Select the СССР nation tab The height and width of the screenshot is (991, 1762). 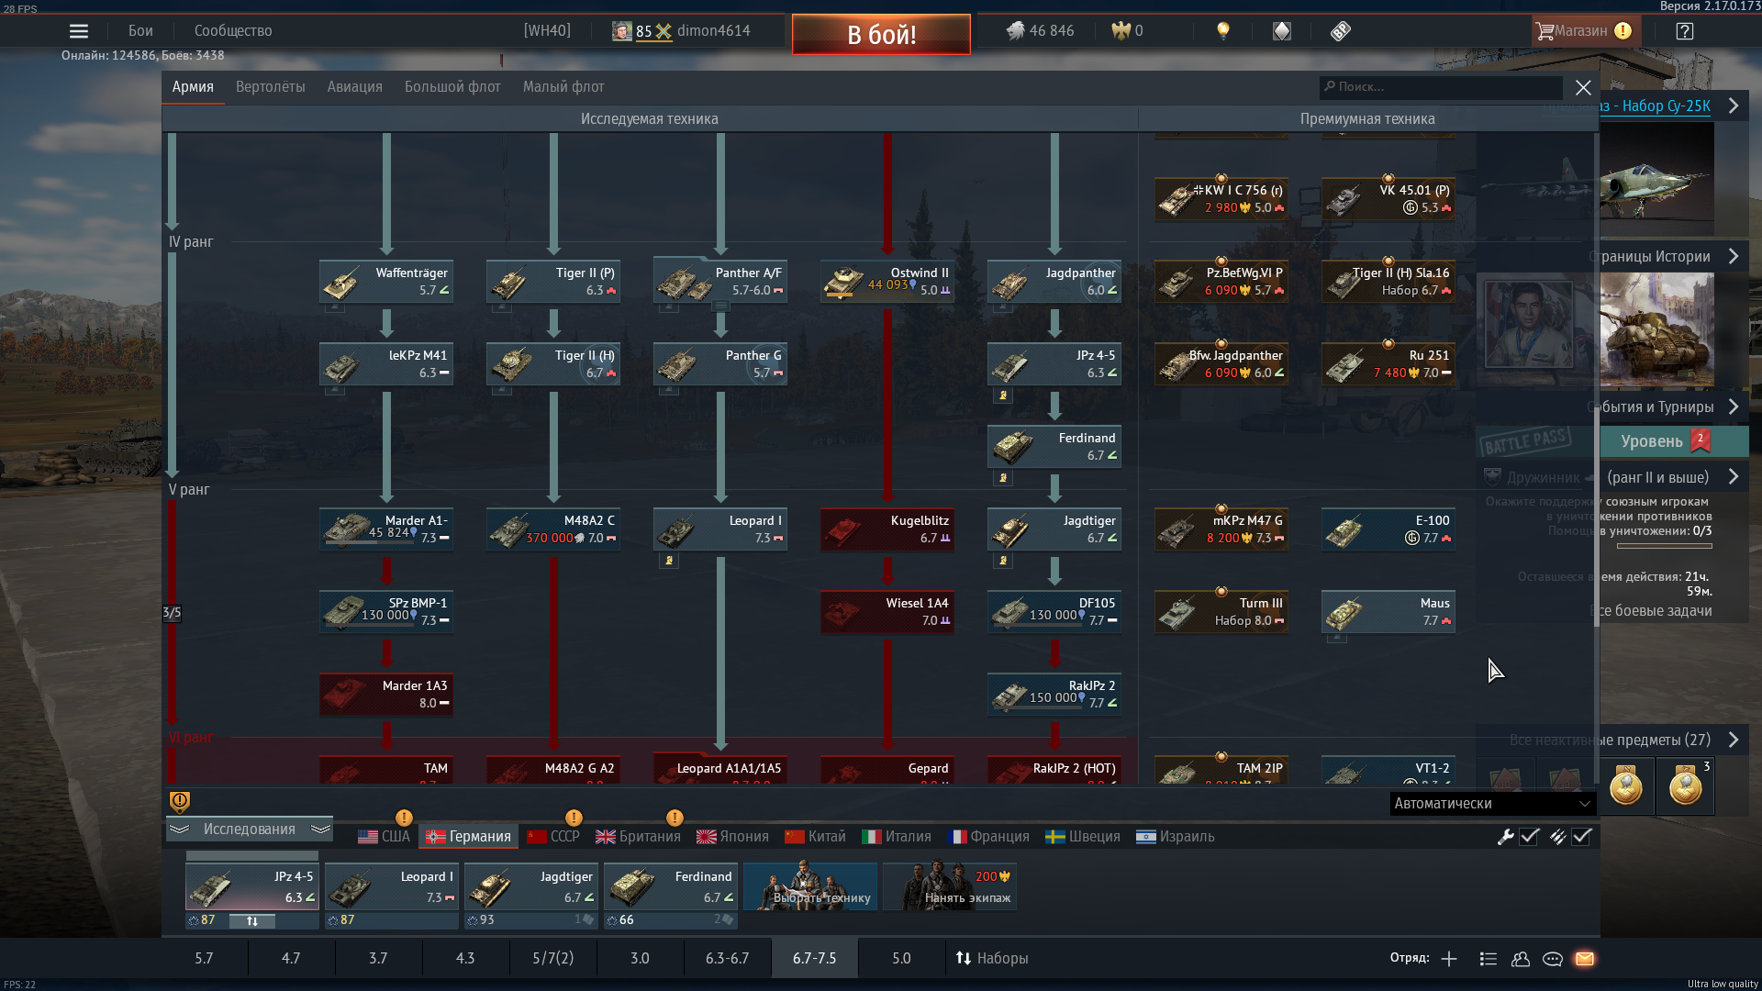coord(553,837)
